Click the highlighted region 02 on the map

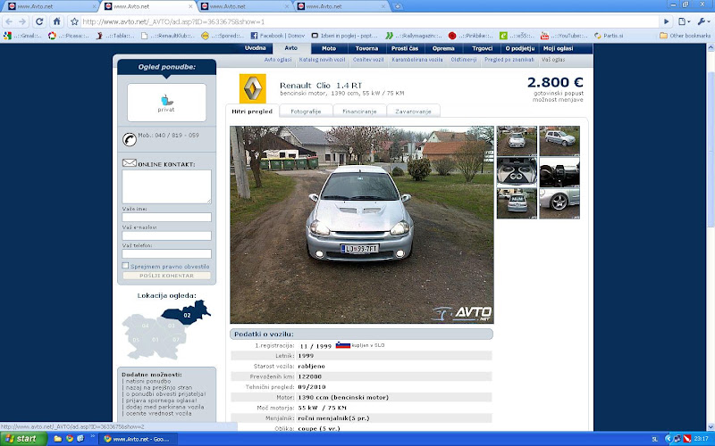pos(186,313)
